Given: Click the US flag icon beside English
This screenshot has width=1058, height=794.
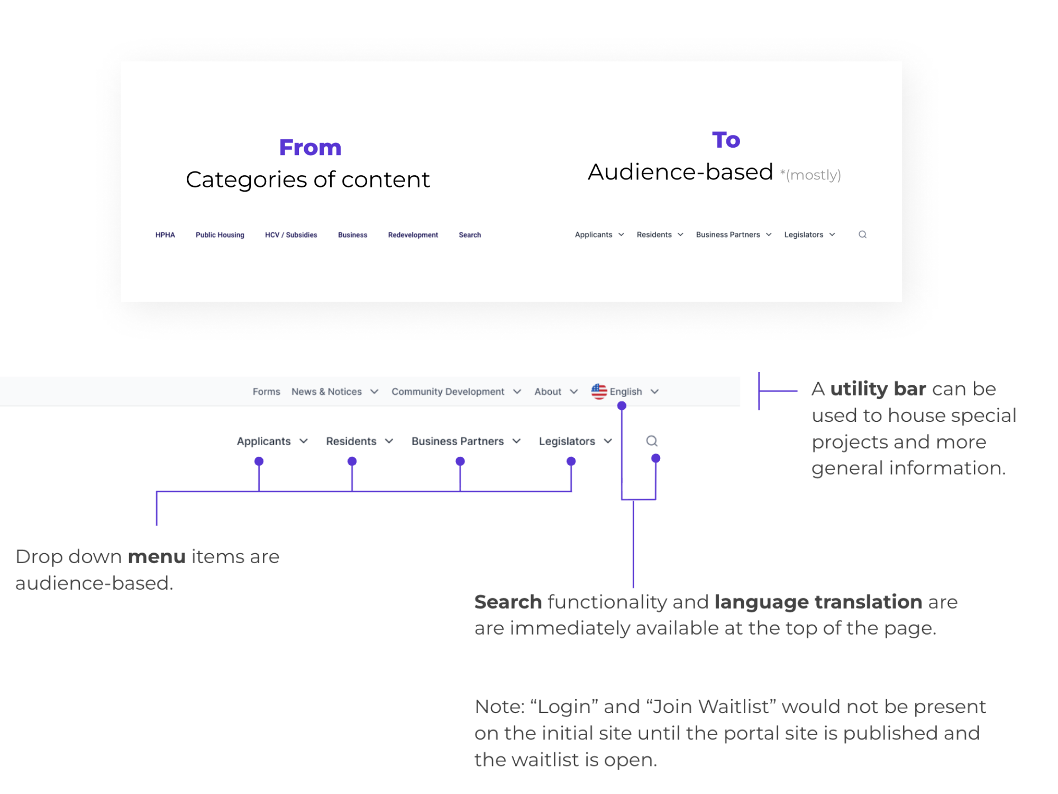Looking at the screenshot, I should coord(599,392).
